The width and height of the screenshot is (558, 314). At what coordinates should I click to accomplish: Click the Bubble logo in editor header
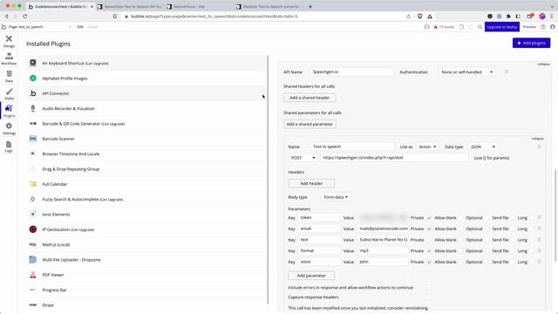(x=3, y=27)
